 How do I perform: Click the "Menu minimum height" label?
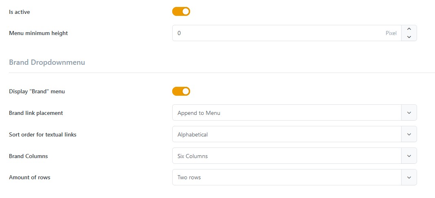click(38, 33)
